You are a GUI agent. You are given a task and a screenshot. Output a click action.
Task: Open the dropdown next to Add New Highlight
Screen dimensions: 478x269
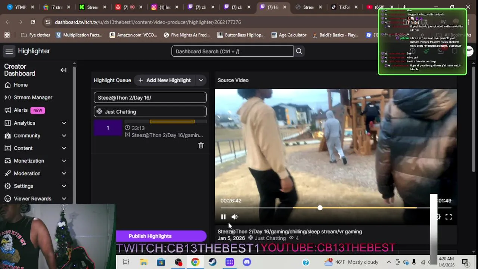pyautogui.click(x=201, y=80)
